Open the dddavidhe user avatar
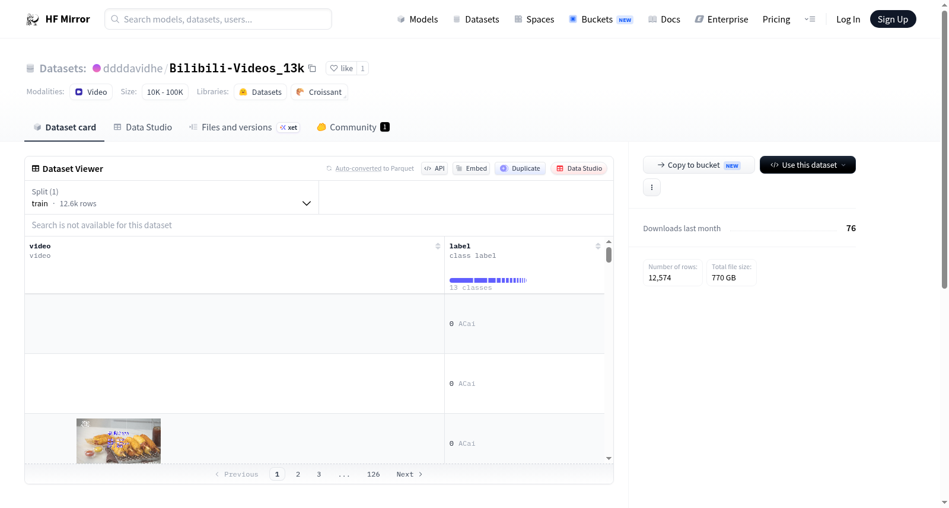Screen dimensions: 949x508 pyautogui.click(x=97, y=68)
